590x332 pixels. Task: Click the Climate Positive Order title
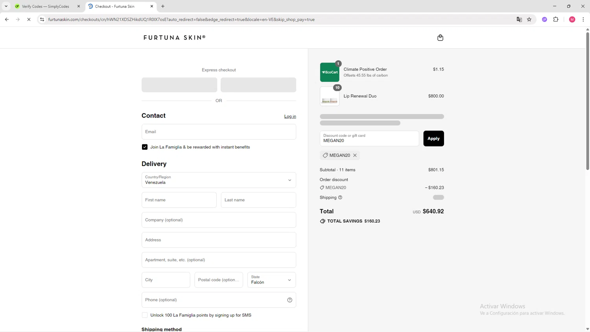tap(365, 69)
